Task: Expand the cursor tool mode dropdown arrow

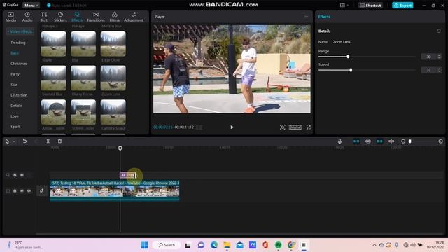Action: pyautogui.click(x=14, y=141)
